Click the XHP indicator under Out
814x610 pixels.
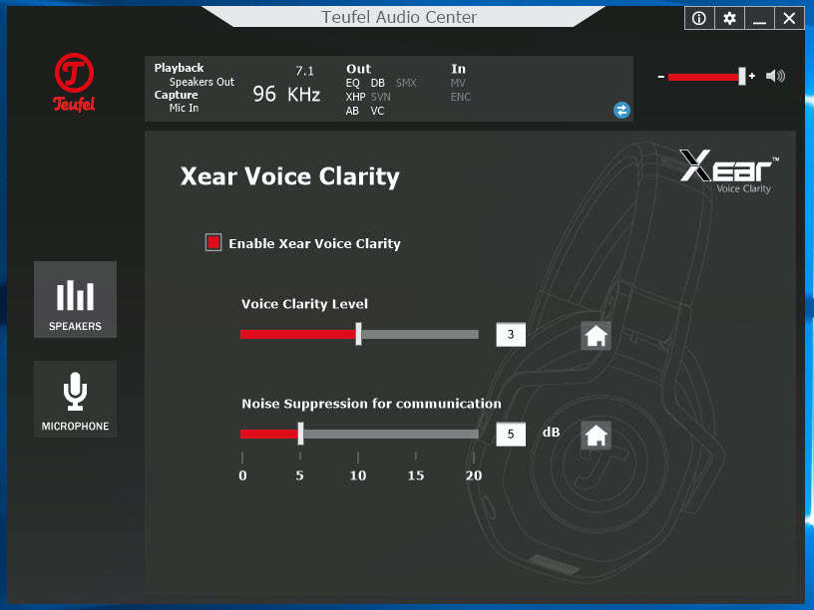pyautogui.click(x=355, y=97)
